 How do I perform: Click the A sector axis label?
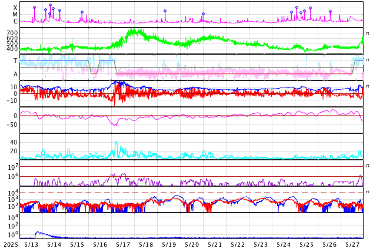[x=15, y=74]
